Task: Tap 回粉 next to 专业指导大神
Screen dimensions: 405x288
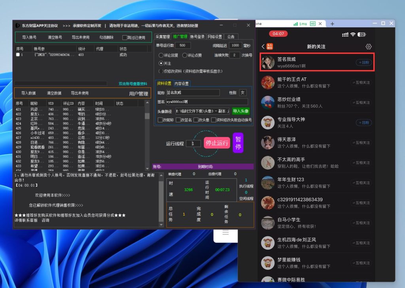Action: click(x=364, y=123)
